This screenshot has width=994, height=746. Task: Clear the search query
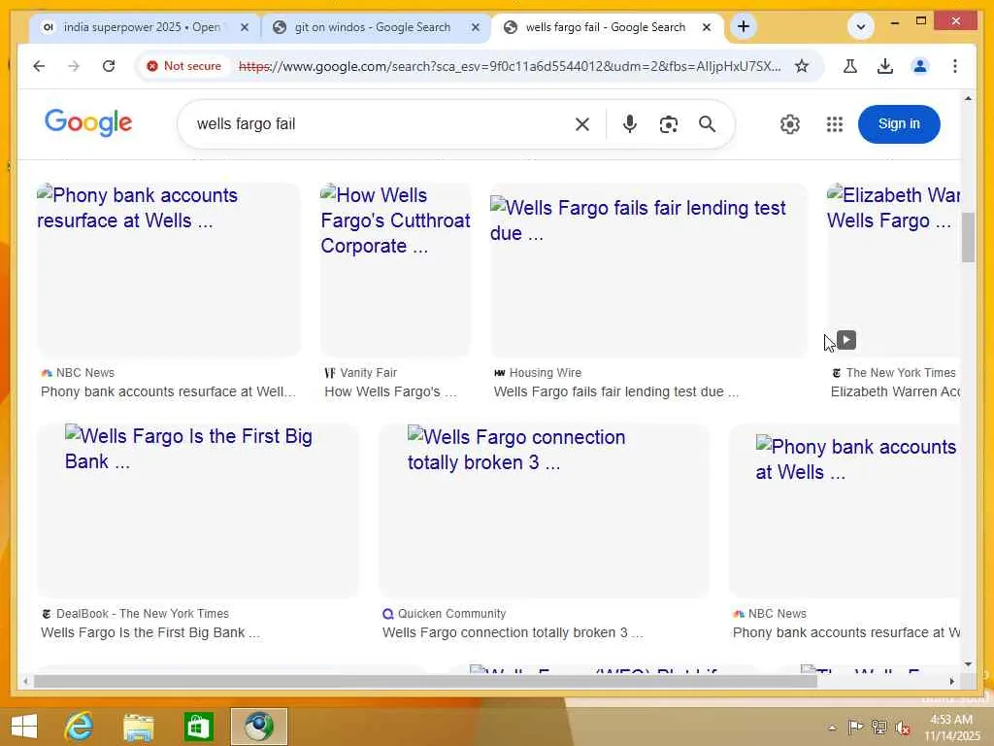point(582,124)
